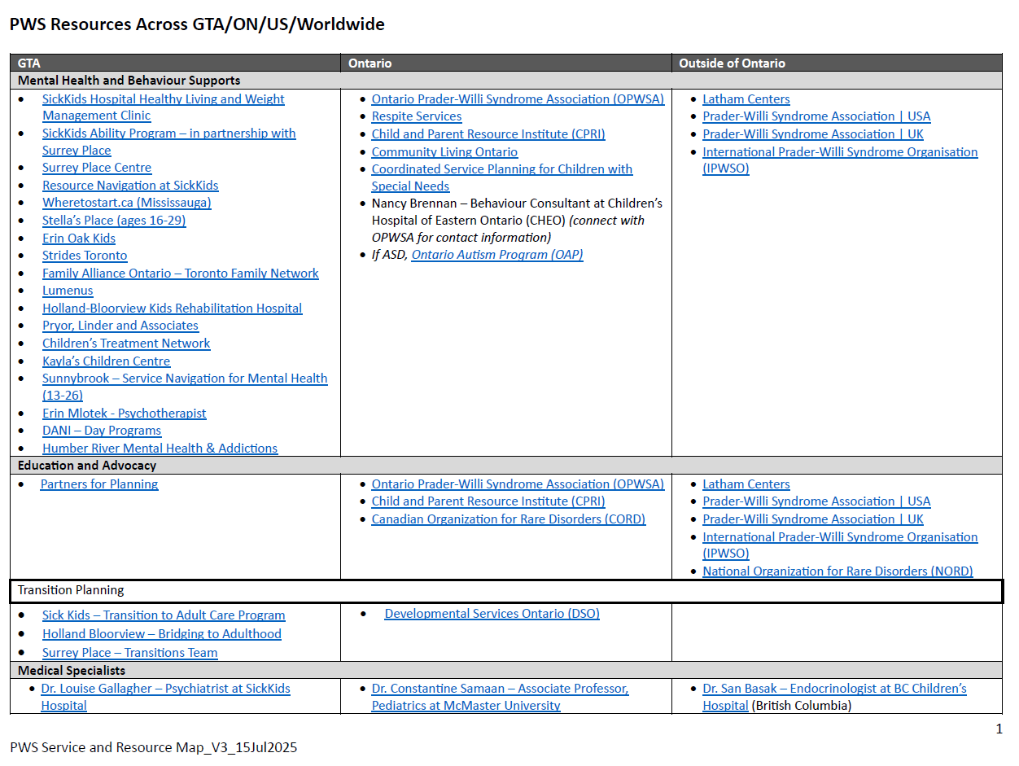Click Erin Mlotek - Psychotherapist link
This screenshot has width=1019, height=766.
coord(125,414)
